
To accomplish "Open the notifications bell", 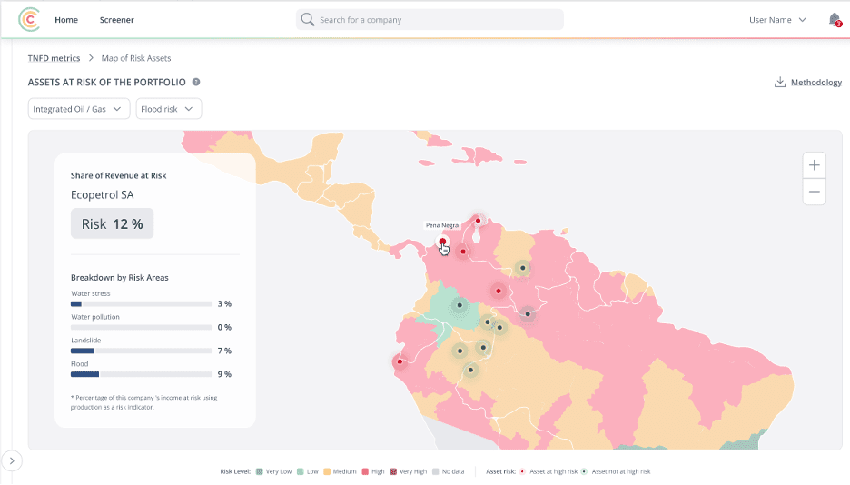I will (x=834, y=19).
